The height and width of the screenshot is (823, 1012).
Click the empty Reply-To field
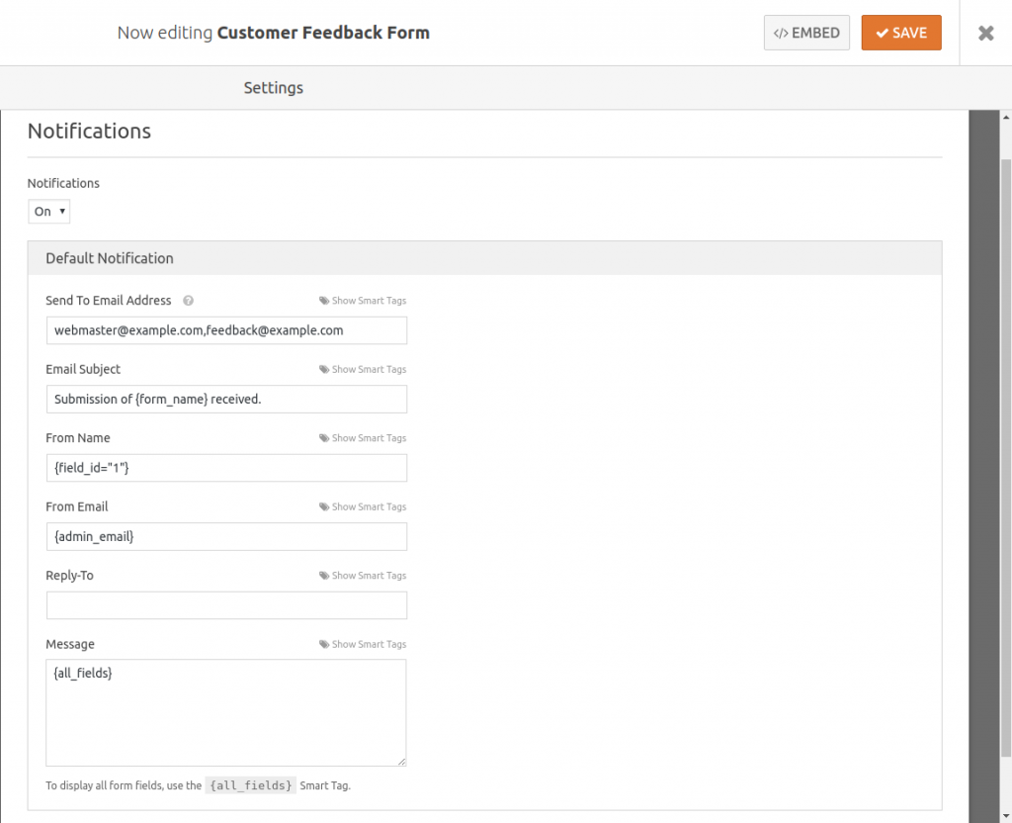tap(226, 604)
